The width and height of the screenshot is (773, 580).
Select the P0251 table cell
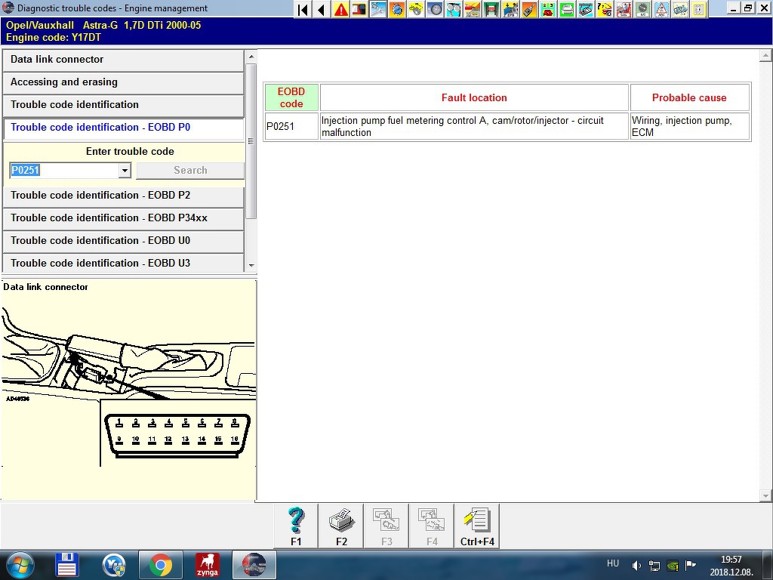[x=291, y=127]
